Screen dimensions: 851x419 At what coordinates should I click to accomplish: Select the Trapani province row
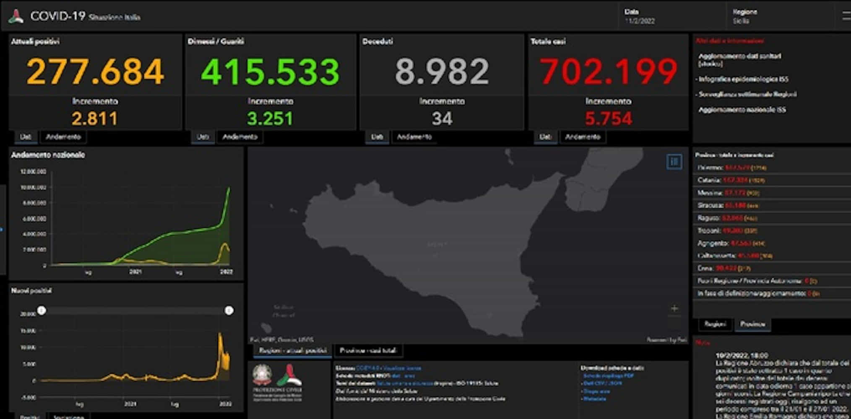772,230
